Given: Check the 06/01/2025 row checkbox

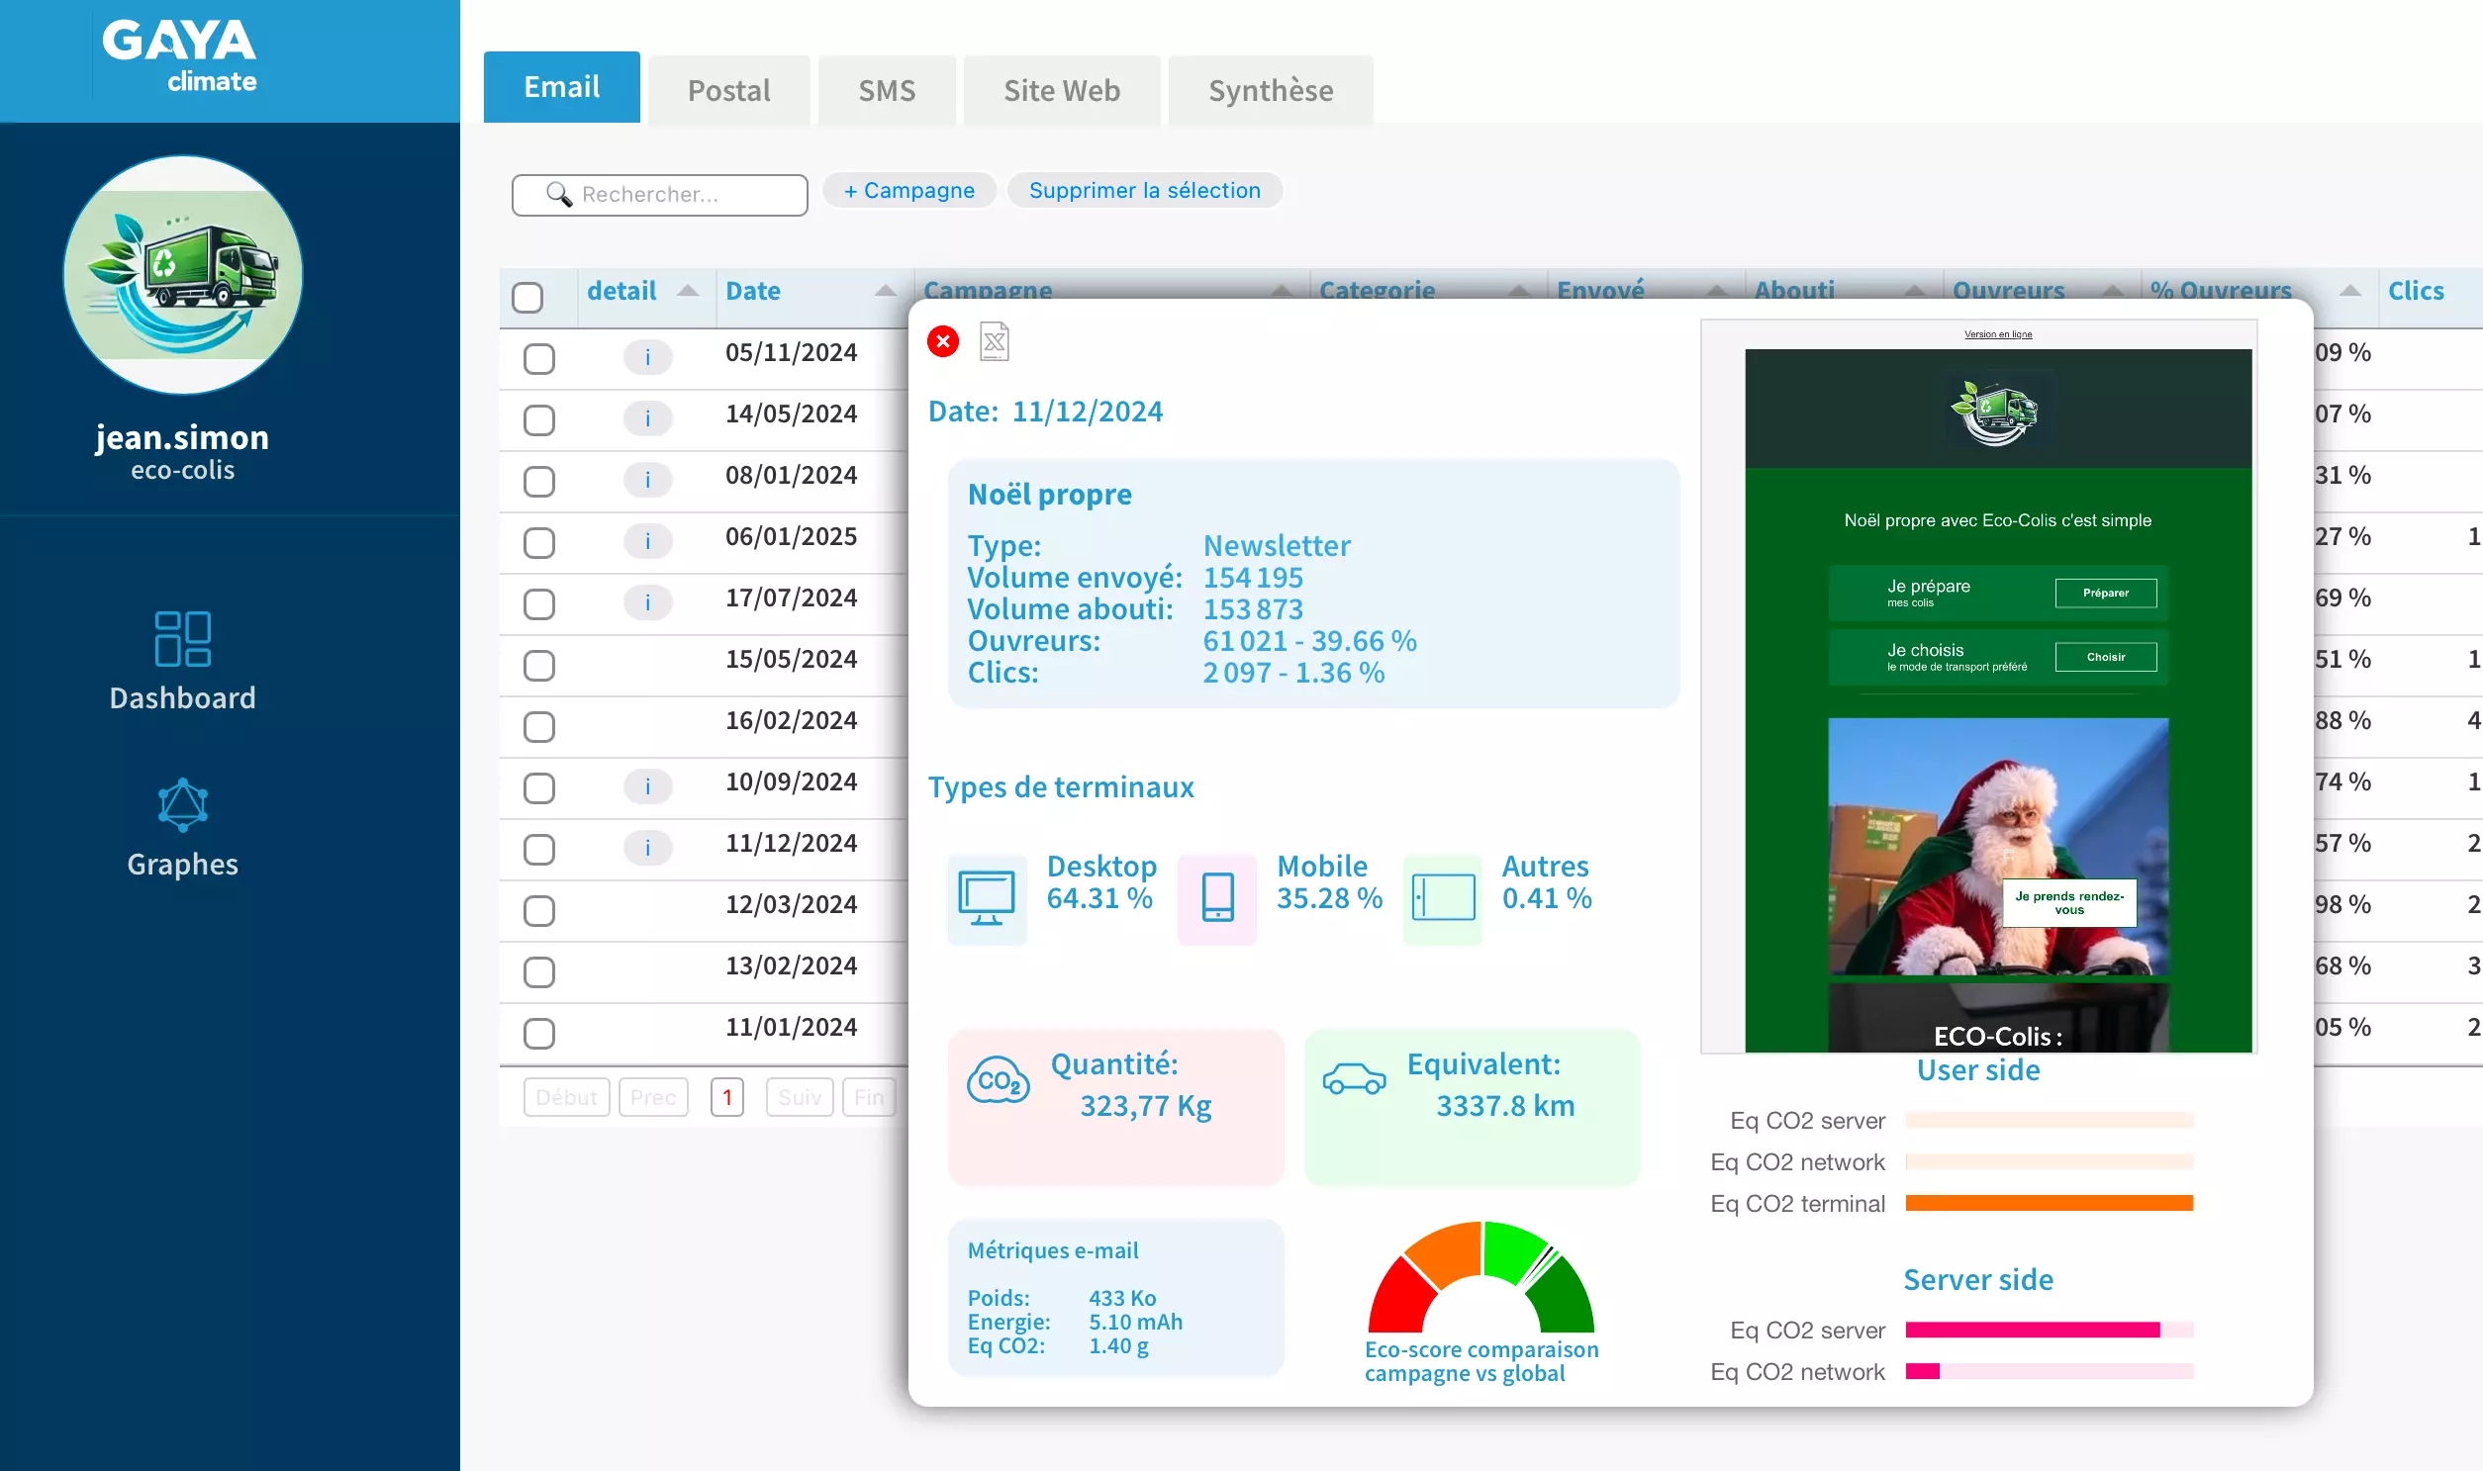Looking at the screenshot, I should coord(539,543).
